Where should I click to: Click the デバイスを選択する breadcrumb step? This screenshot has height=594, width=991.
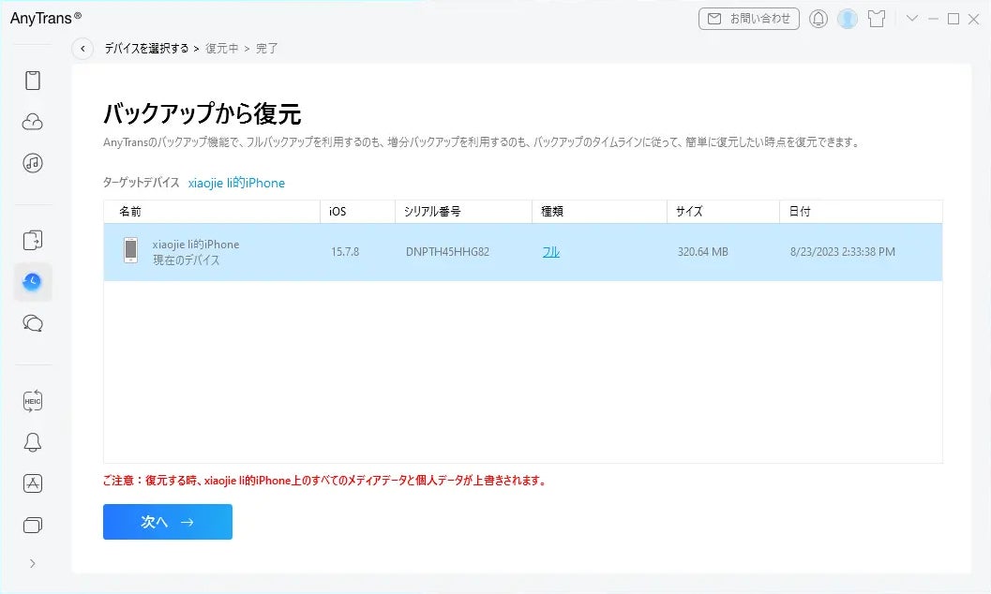pyautogui.click(x=146, y=49)
